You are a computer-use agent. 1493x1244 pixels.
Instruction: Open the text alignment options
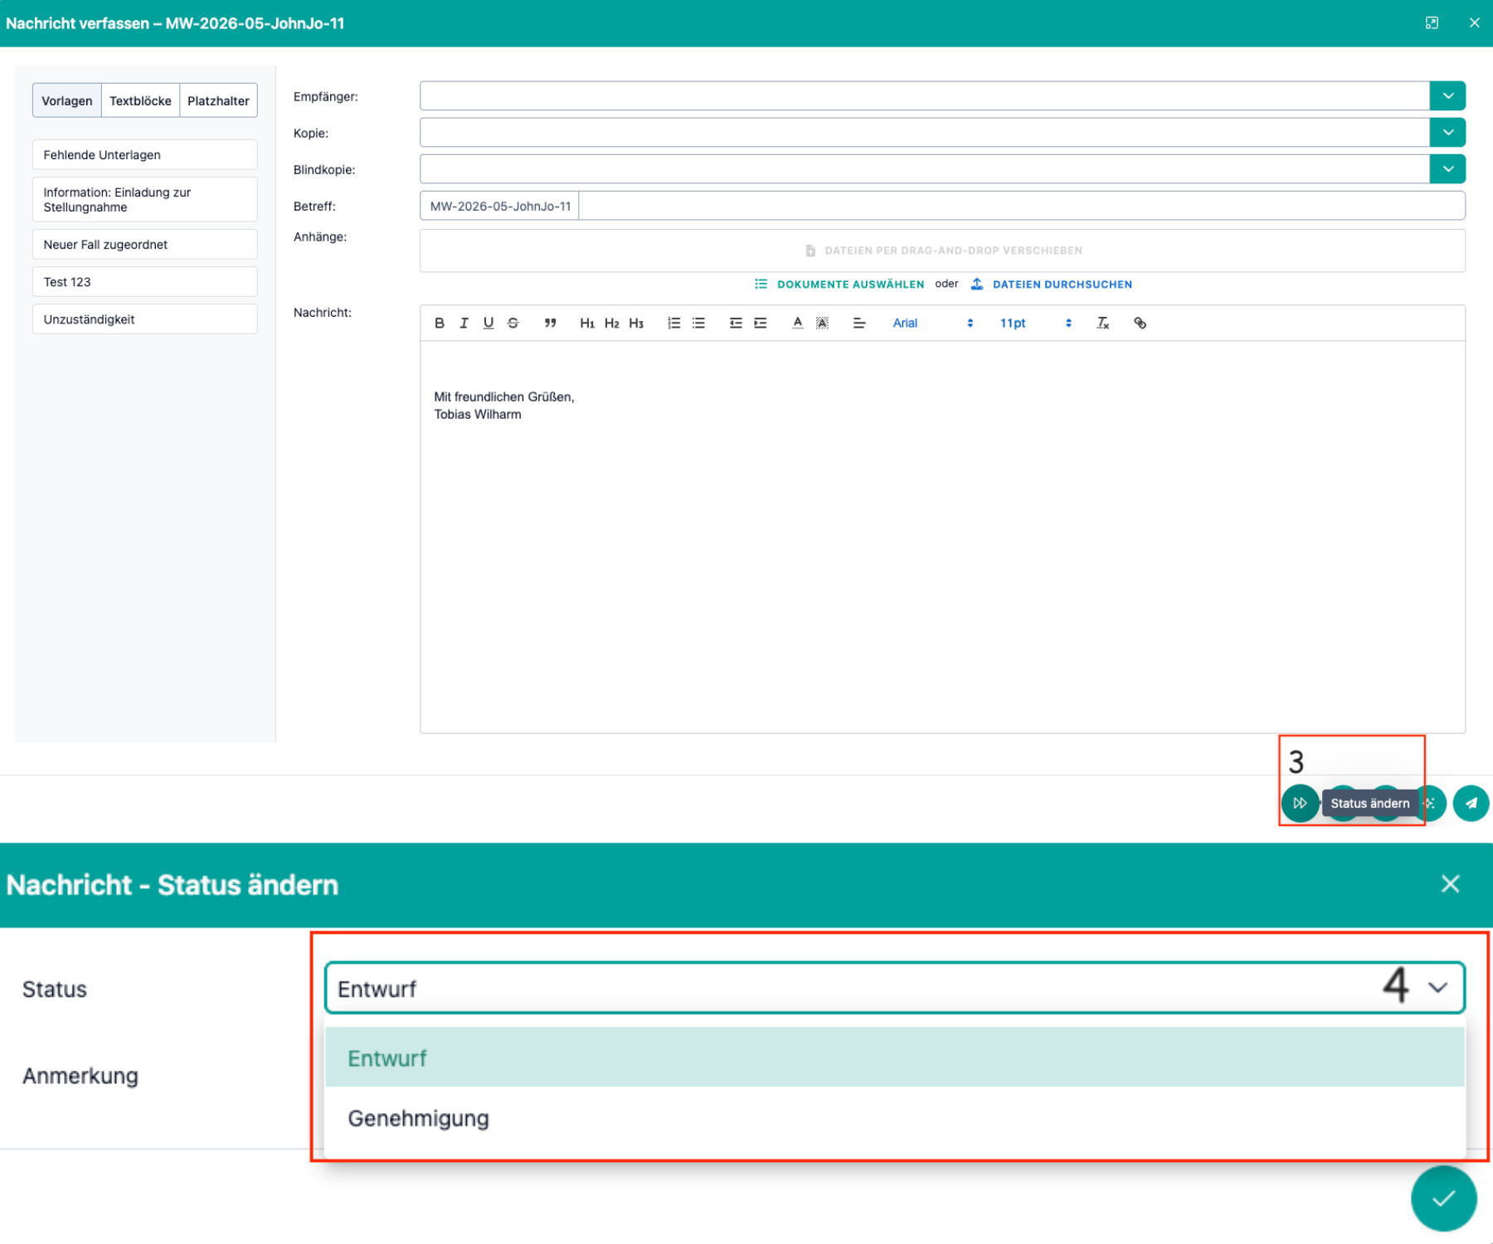coord(859,323)
